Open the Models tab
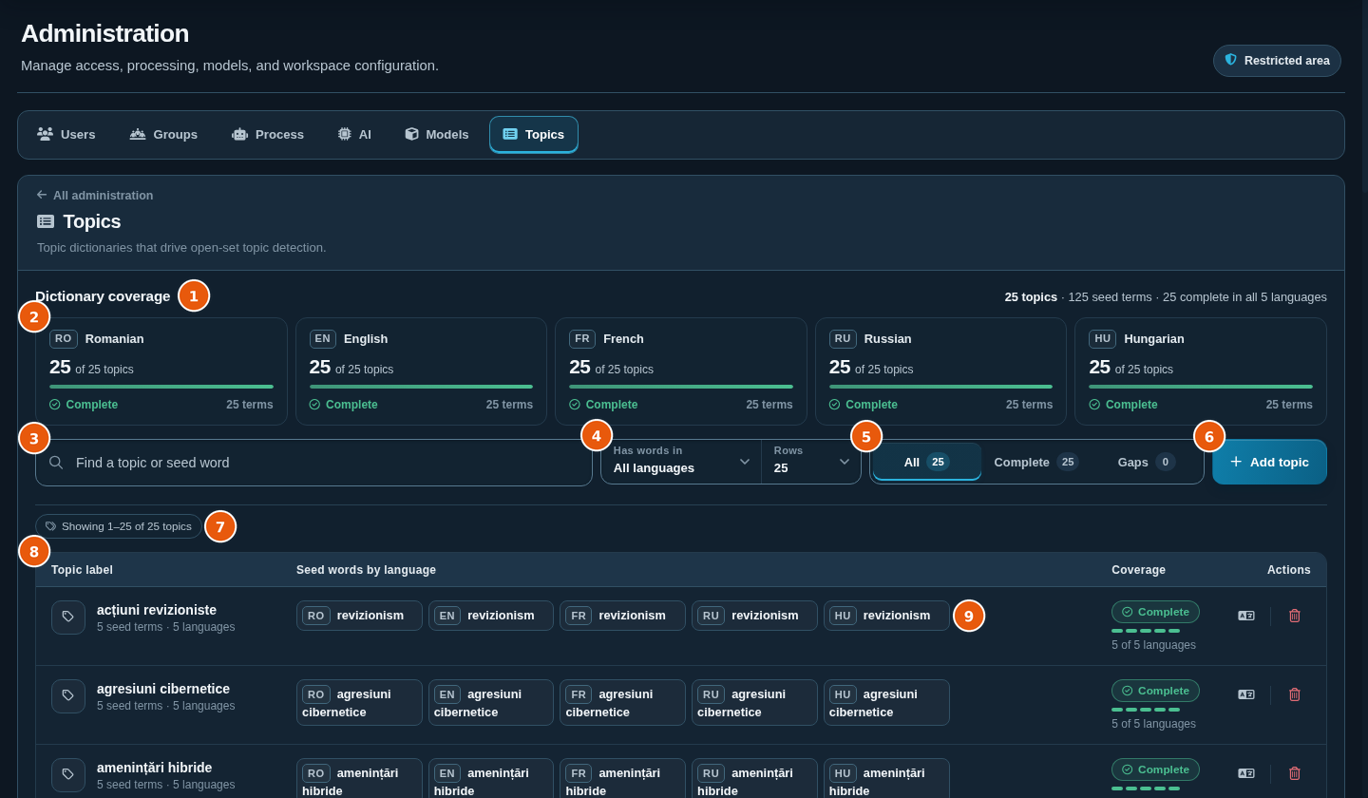This screenshot has height=798, width=1368. (x=437, y=134)
